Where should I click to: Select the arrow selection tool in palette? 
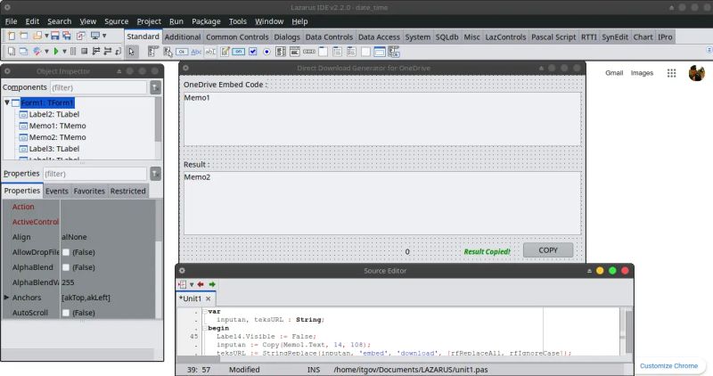tap(131, 52)
